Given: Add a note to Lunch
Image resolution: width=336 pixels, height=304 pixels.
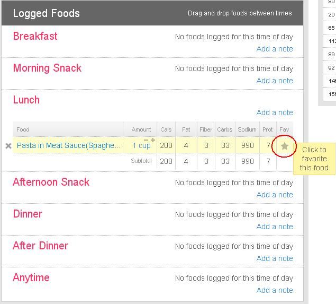Looking at the screenshot, I should (275, 112).
